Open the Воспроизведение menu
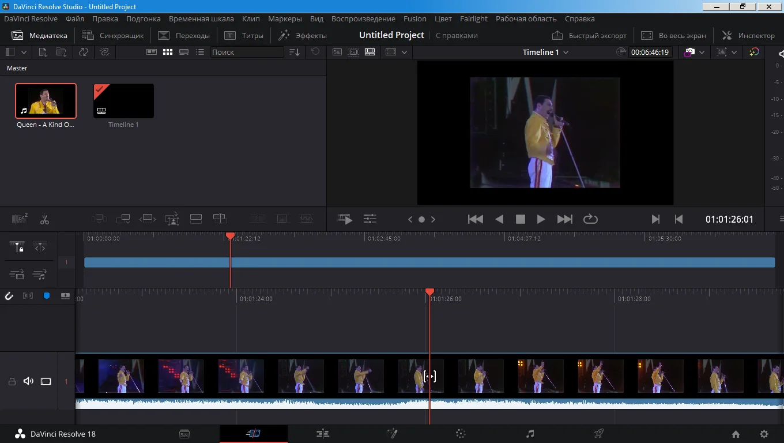The image size is (784, 443). click(x=363, y=18)
